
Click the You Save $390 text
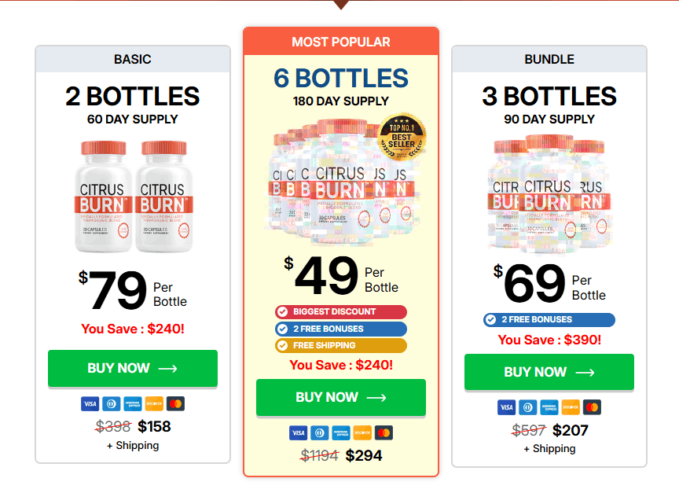click(549, 340)
